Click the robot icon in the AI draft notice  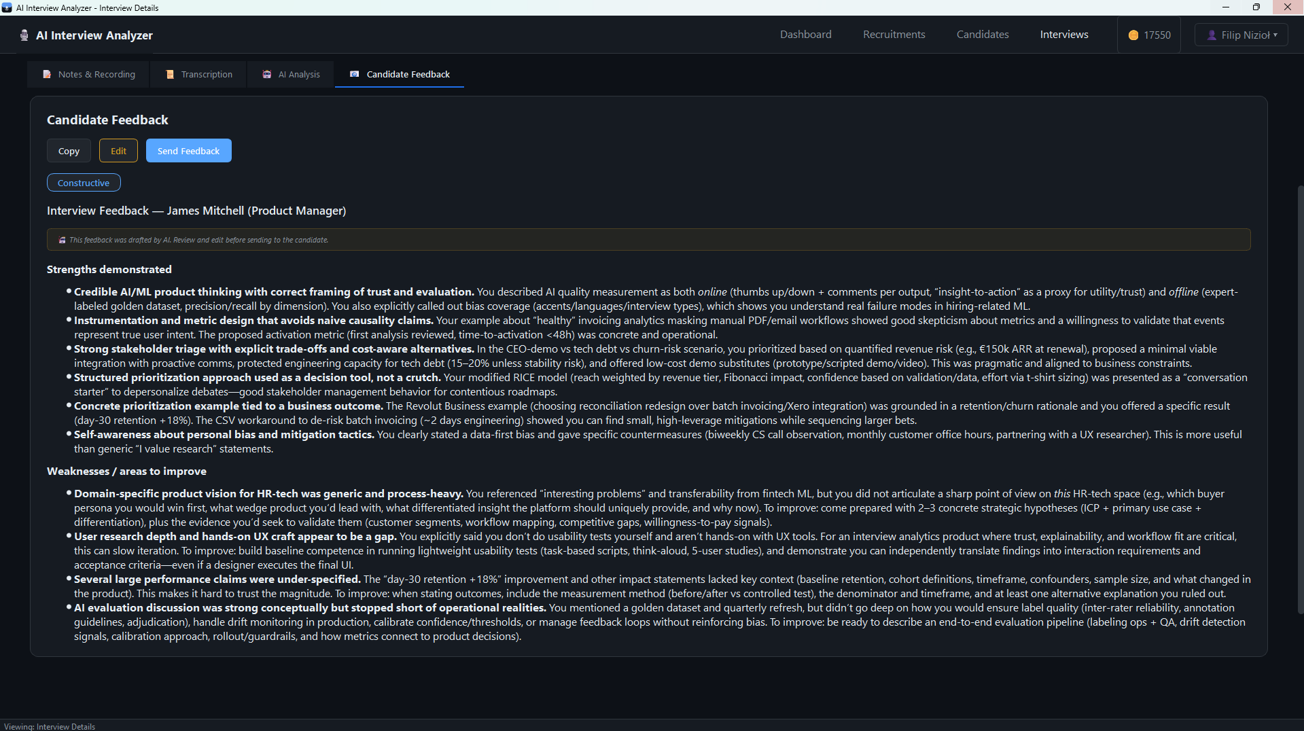pos(62,240)
